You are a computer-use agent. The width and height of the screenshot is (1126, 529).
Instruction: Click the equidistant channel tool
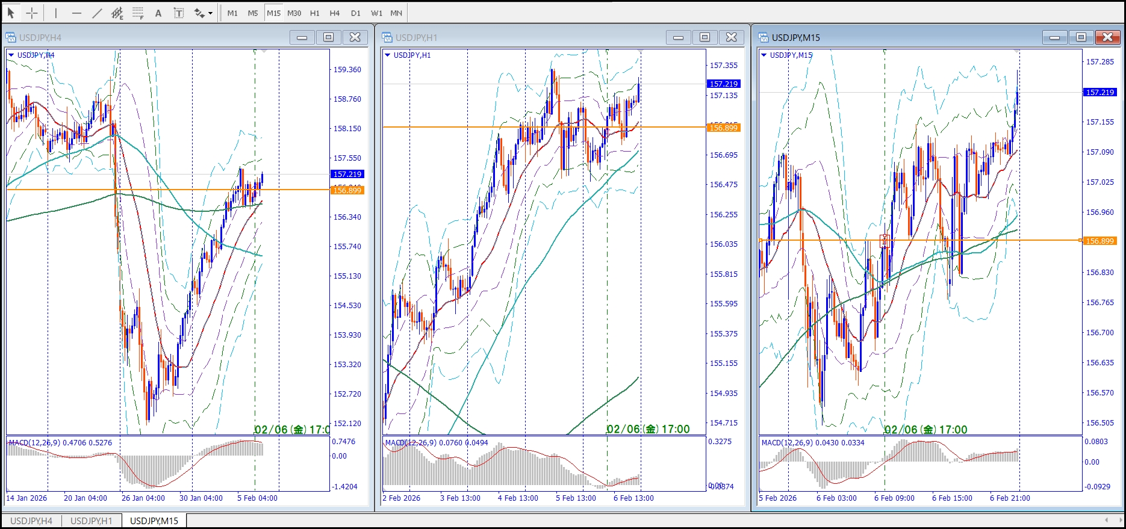117,13
